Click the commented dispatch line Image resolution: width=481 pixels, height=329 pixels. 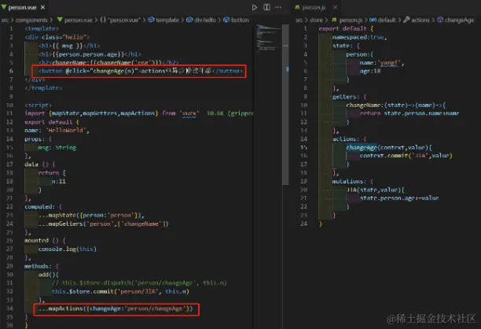(x=139, y=283)
